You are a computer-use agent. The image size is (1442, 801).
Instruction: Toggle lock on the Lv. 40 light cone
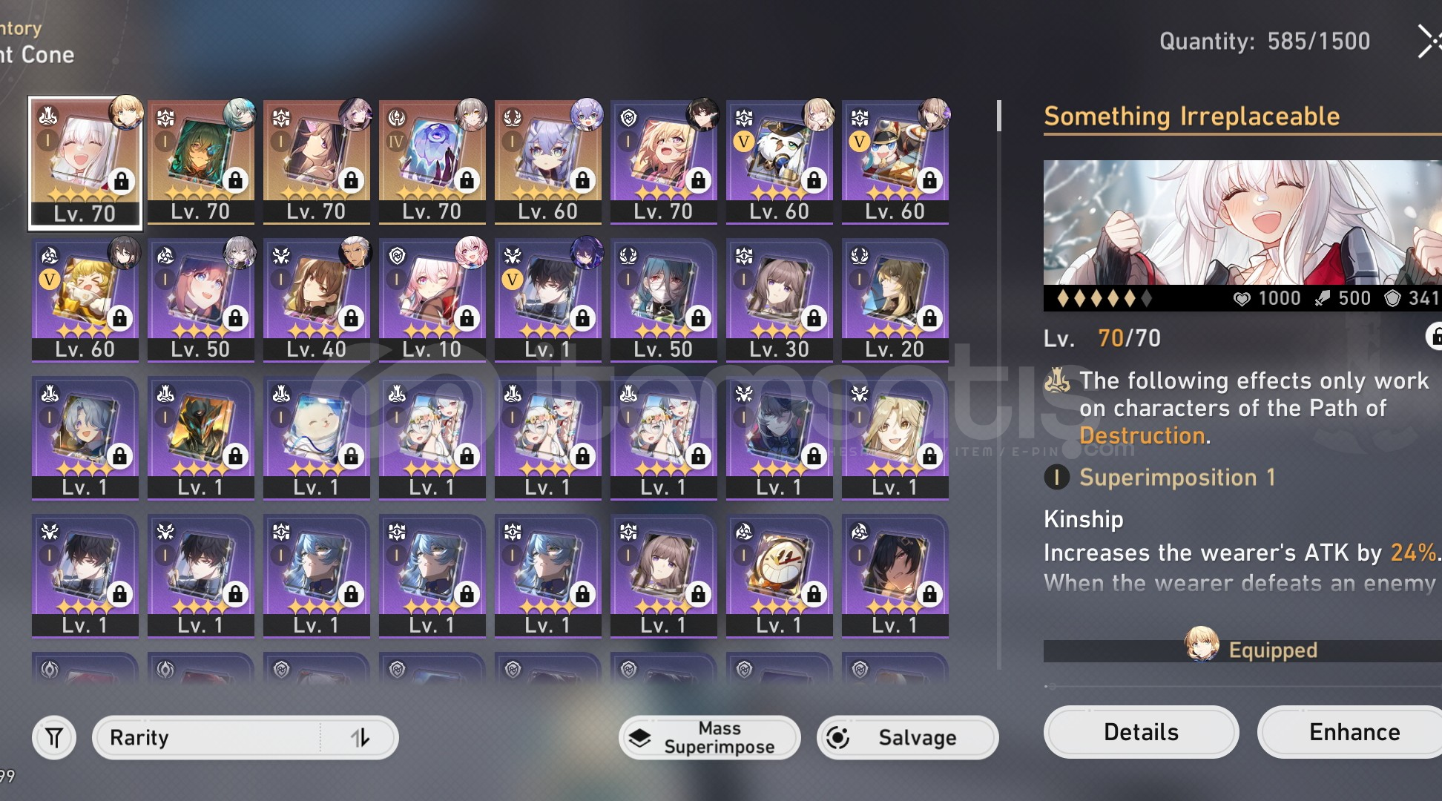(351, 318)
